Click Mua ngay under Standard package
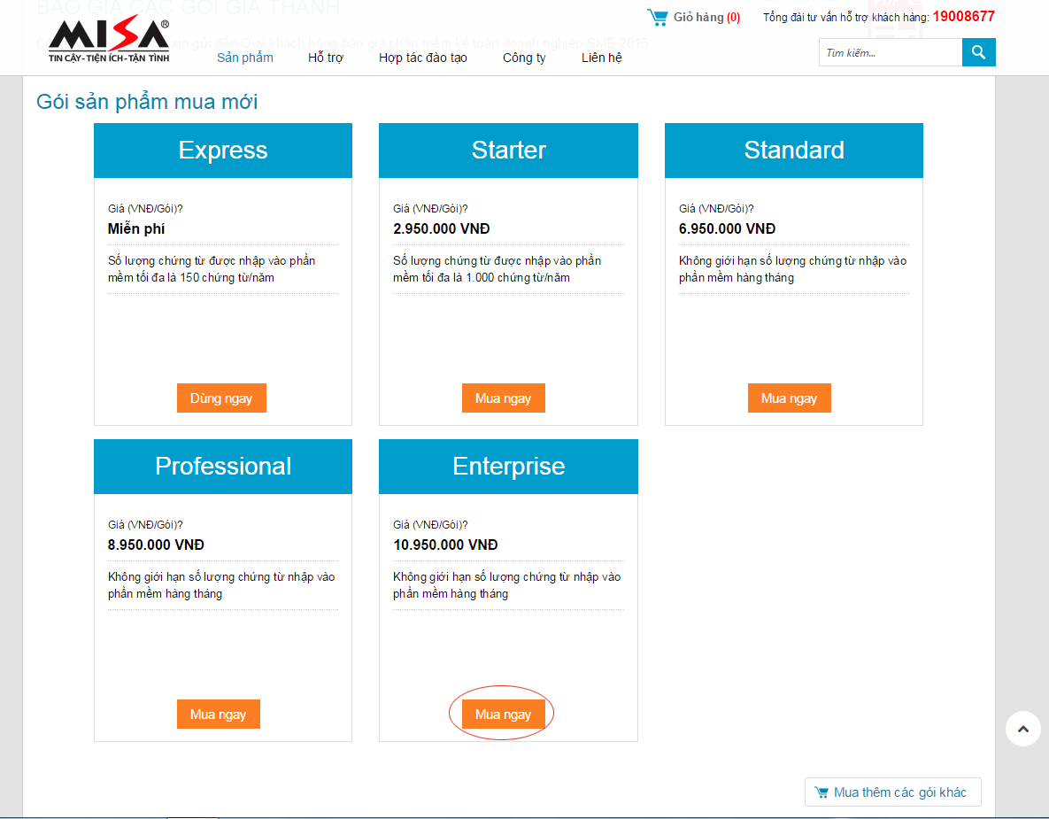 click(x=789, y=398)
